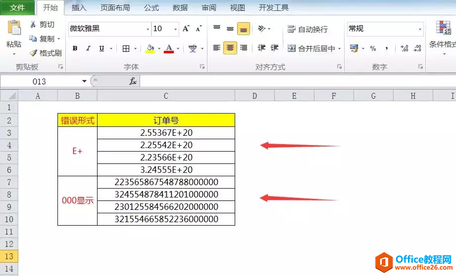
Task: Open alignment group dialog launcher
Action: coord(339,67)
